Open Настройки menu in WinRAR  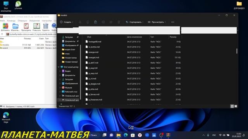point(47,20)
